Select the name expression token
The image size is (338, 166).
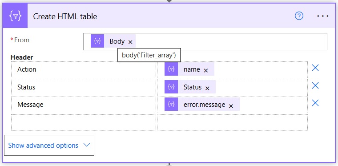[189, 69]
